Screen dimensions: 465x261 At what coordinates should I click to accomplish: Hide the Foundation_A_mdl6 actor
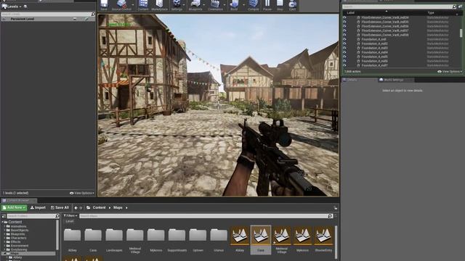344,61
